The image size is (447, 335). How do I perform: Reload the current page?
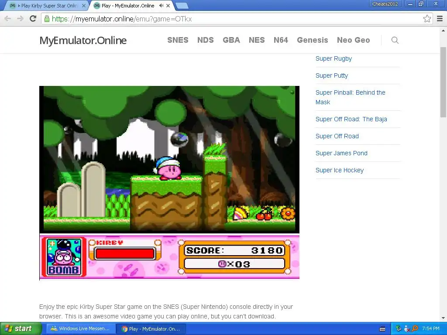33,19
